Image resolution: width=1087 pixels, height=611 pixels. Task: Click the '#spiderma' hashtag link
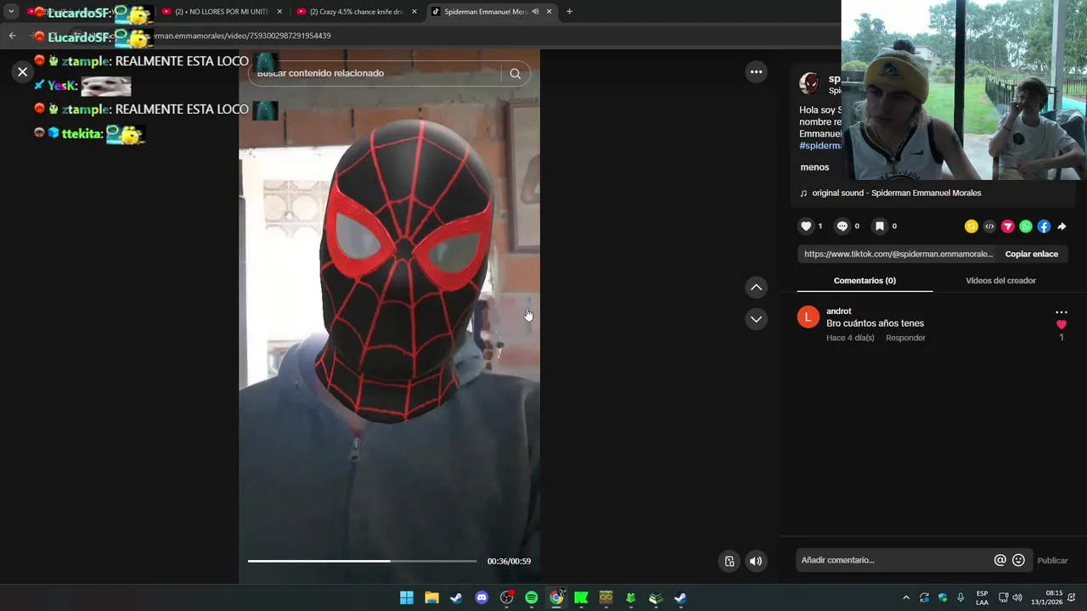tap(820, 146)
